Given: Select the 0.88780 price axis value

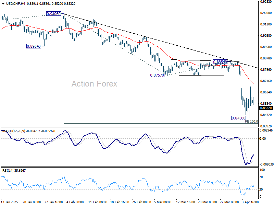Looking at the screenshot, I should [x=266, y=58].
